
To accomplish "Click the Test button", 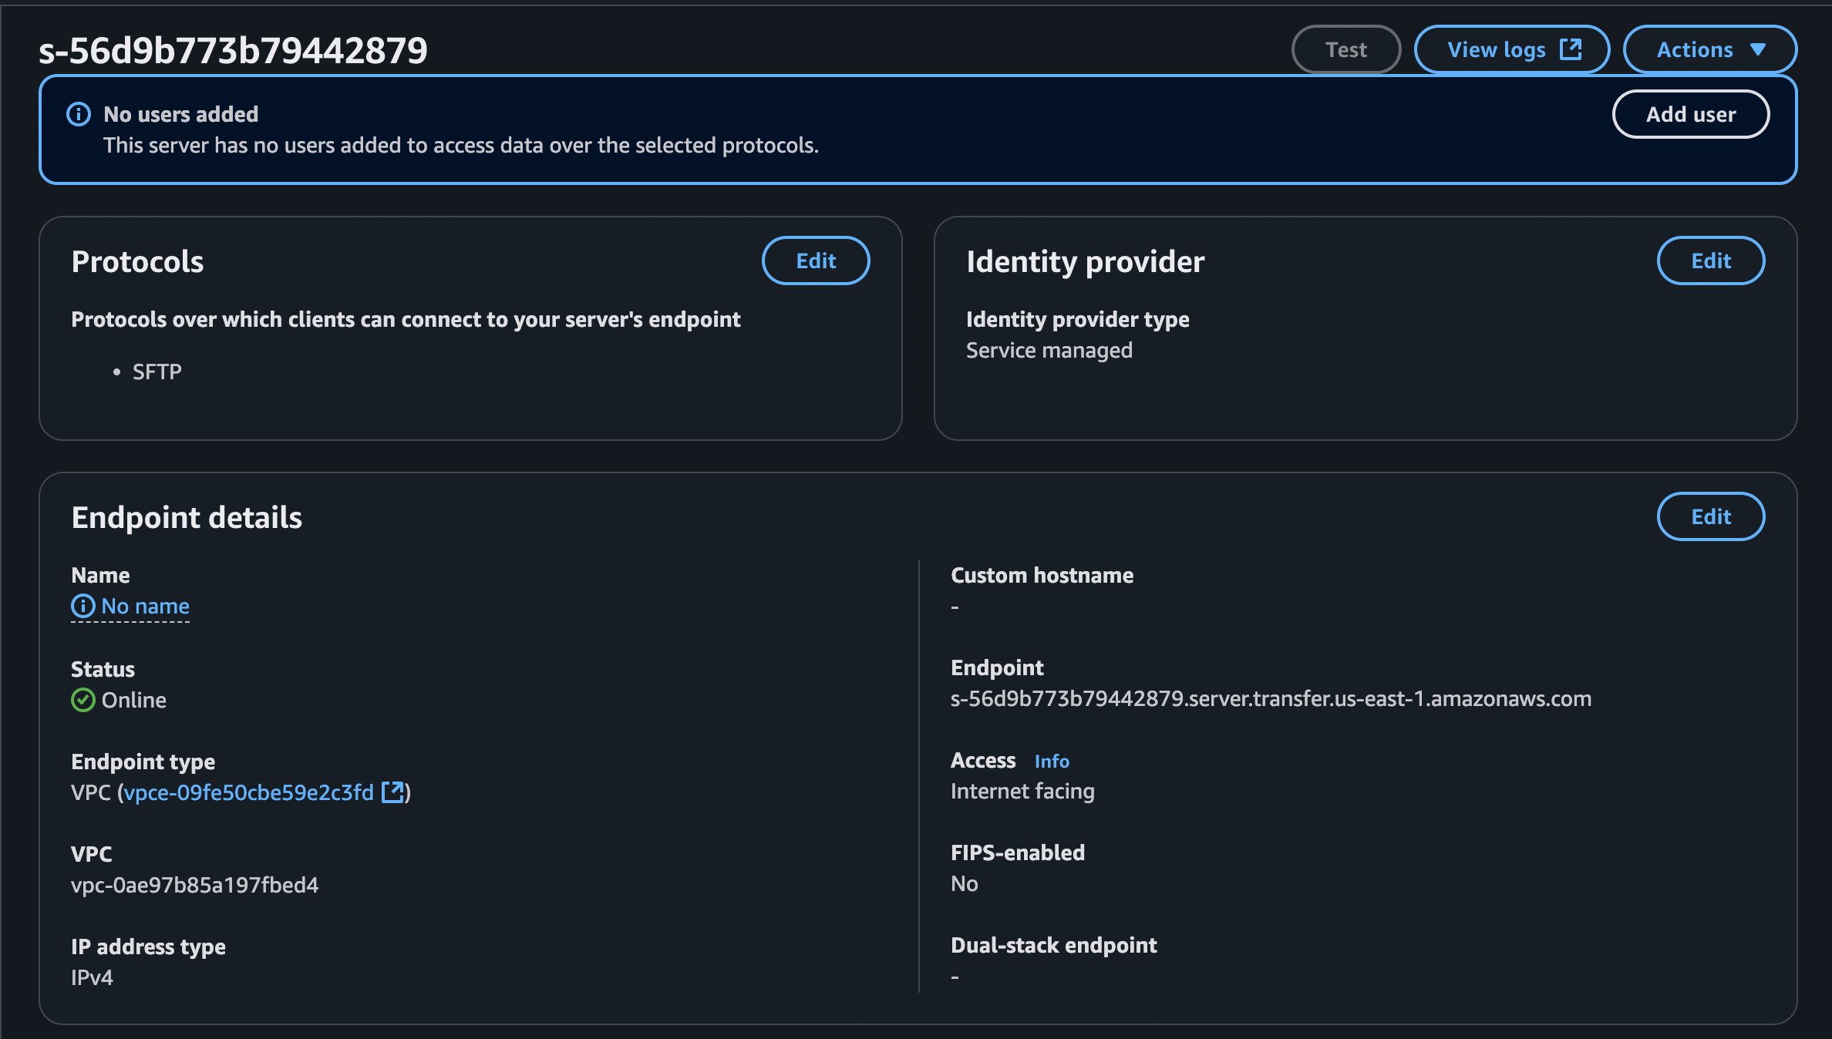I will [x=1345, y=49].
